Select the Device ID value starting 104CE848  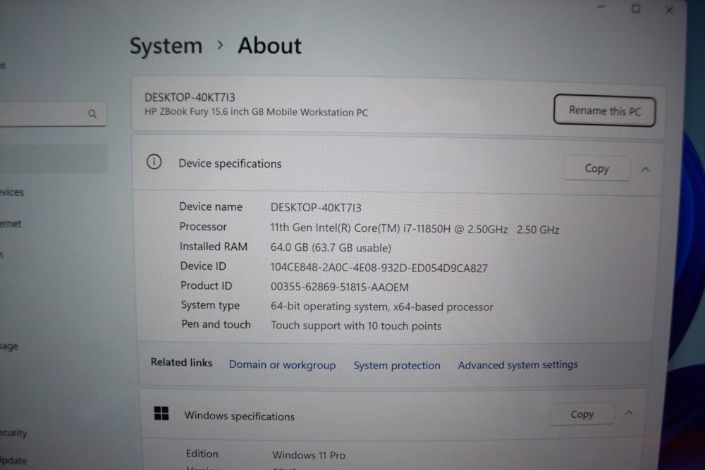[379, 268]
